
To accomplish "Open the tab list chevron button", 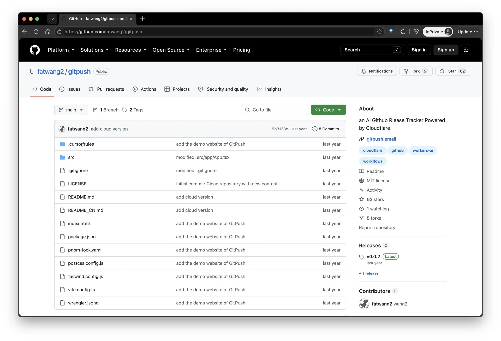I will (52, 19).
